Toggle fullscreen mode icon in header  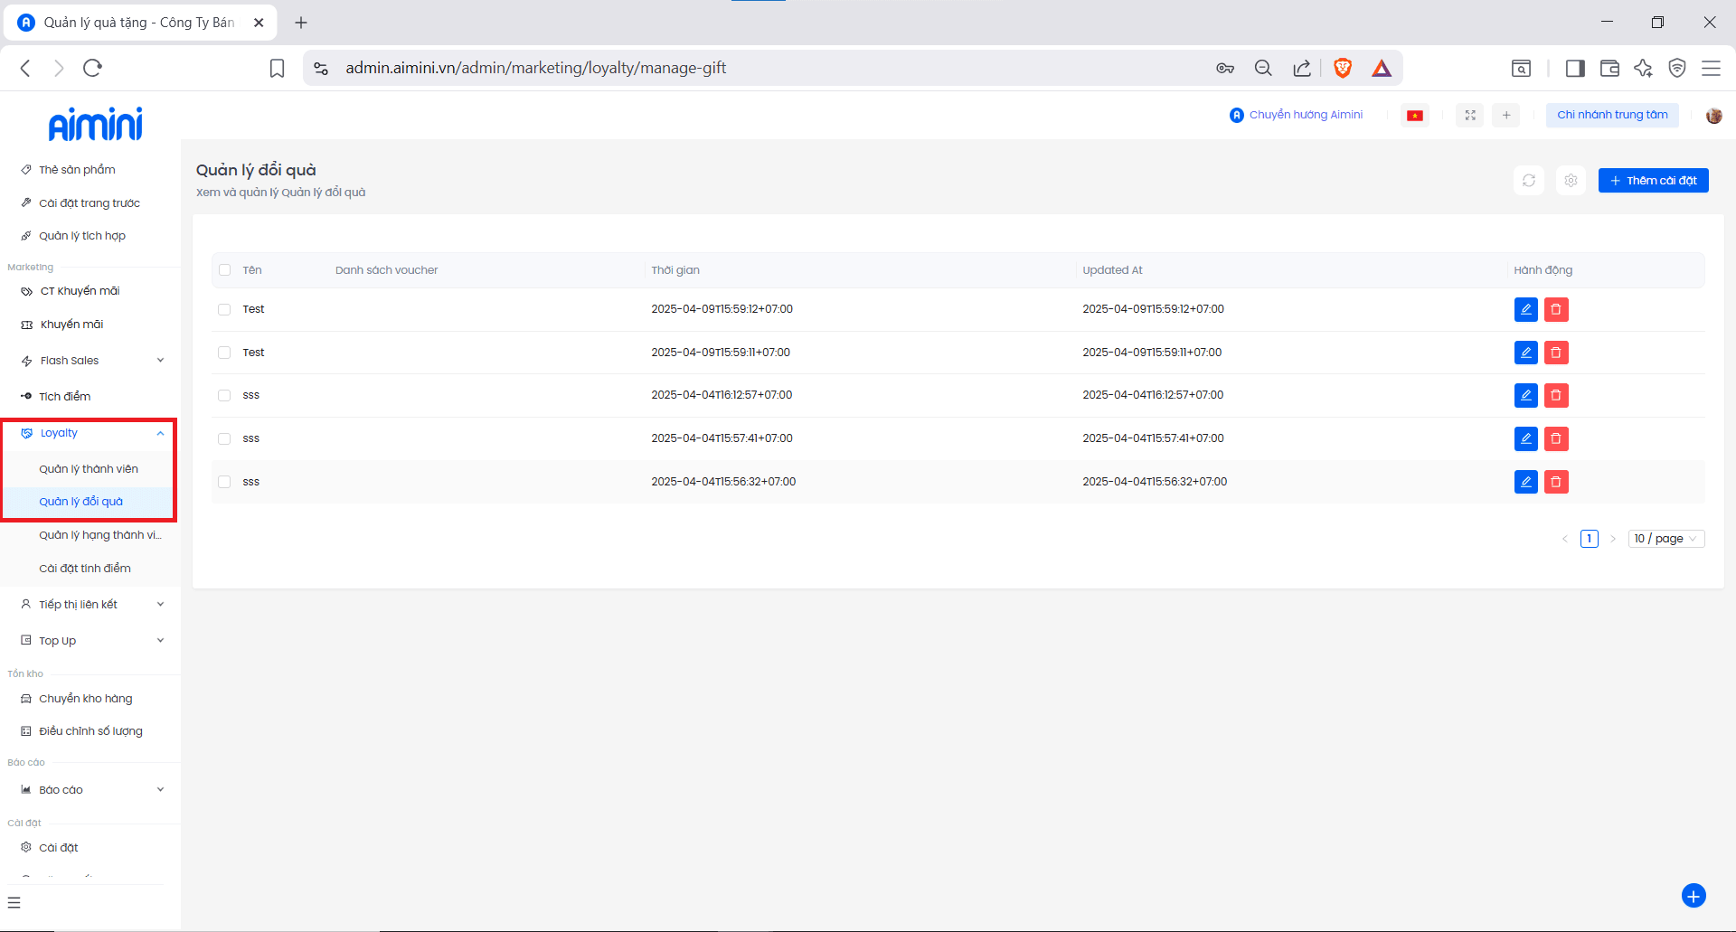tap(1469, 116)
